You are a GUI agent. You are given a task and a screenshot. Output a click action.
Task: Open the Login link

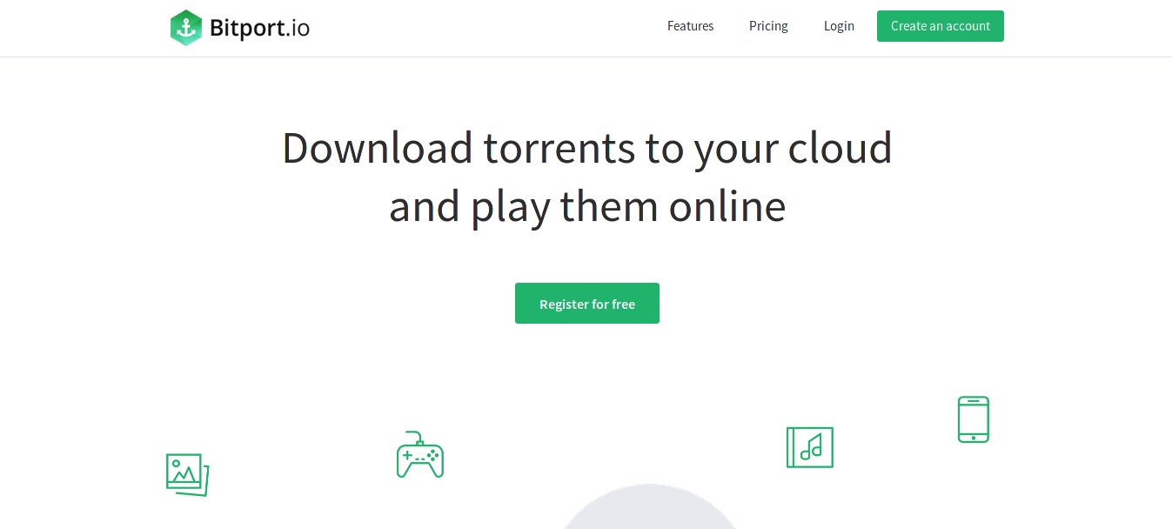coord(839,26)
